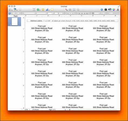Add a yellow Comment sticky note

point(52,9)
